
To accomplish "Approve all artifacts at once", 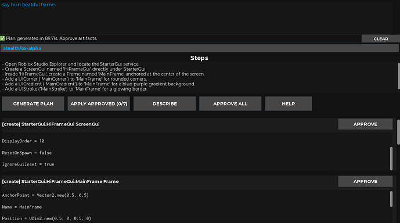I will tap(230, 103).
